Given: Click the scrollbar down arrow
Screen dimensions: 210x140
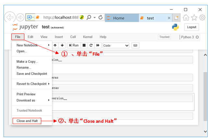Looking at the screenshot, I should (205, 132).
